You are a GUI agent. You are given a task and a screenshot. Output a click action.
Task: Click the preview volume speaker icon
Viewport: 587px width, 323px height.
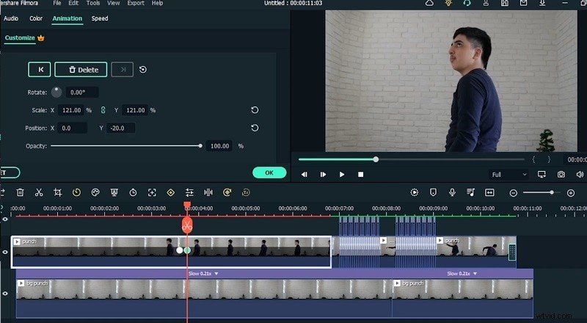(x=580, y=175)
